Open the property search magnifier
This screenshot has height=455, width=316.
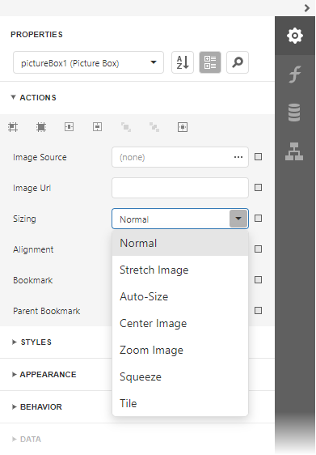click(x=238, y=62)
